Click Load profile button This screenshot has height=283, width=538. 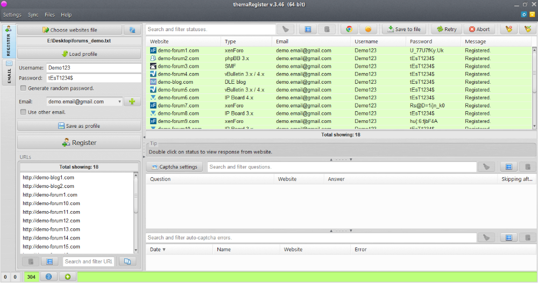pos(79,54)
